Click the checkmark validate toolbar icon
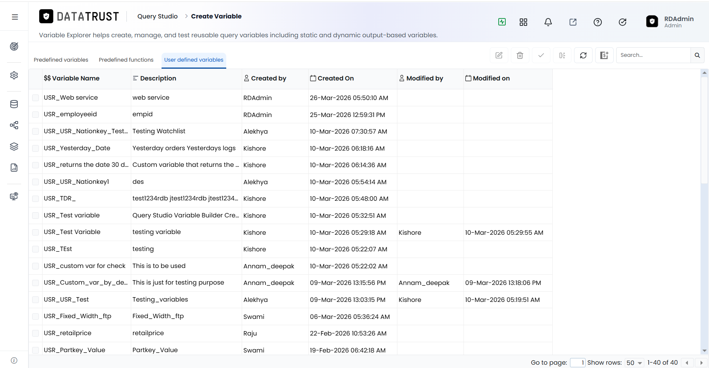 541,55
